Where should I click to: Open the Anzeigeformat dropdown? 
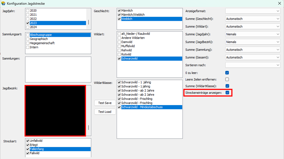[252, 11]
